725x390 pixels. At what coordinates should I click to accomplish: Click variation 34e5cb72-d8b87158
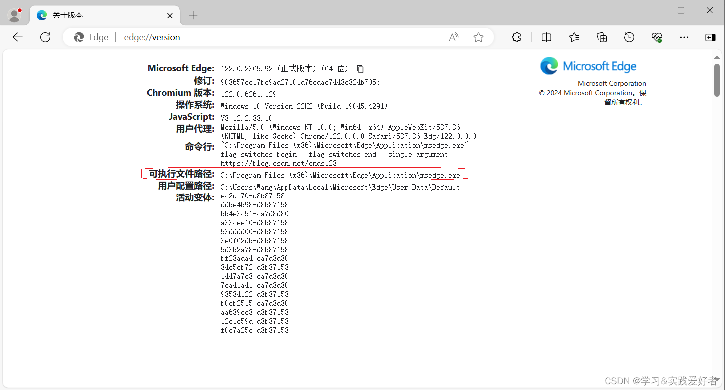[x=255, y=268]
